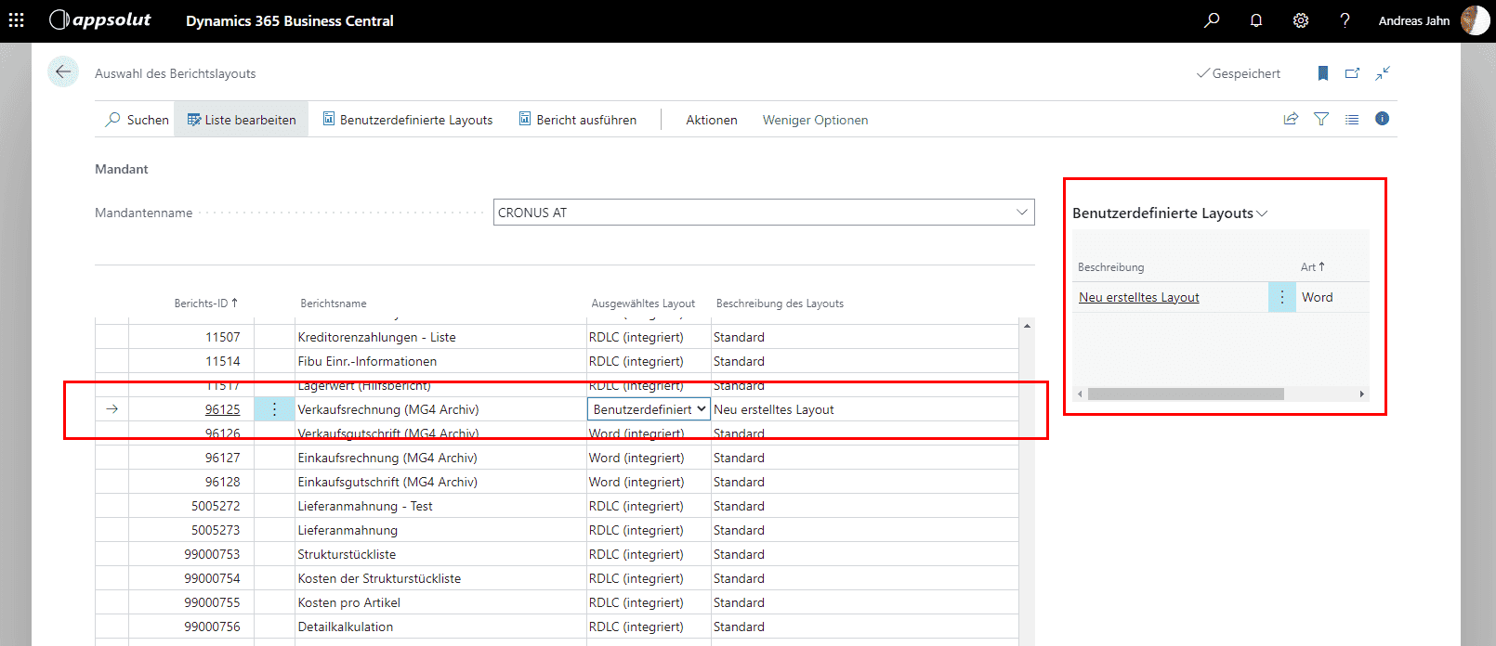Open the app launcher waffle icon
1496x646 pixels.
(x=16, y=20)
